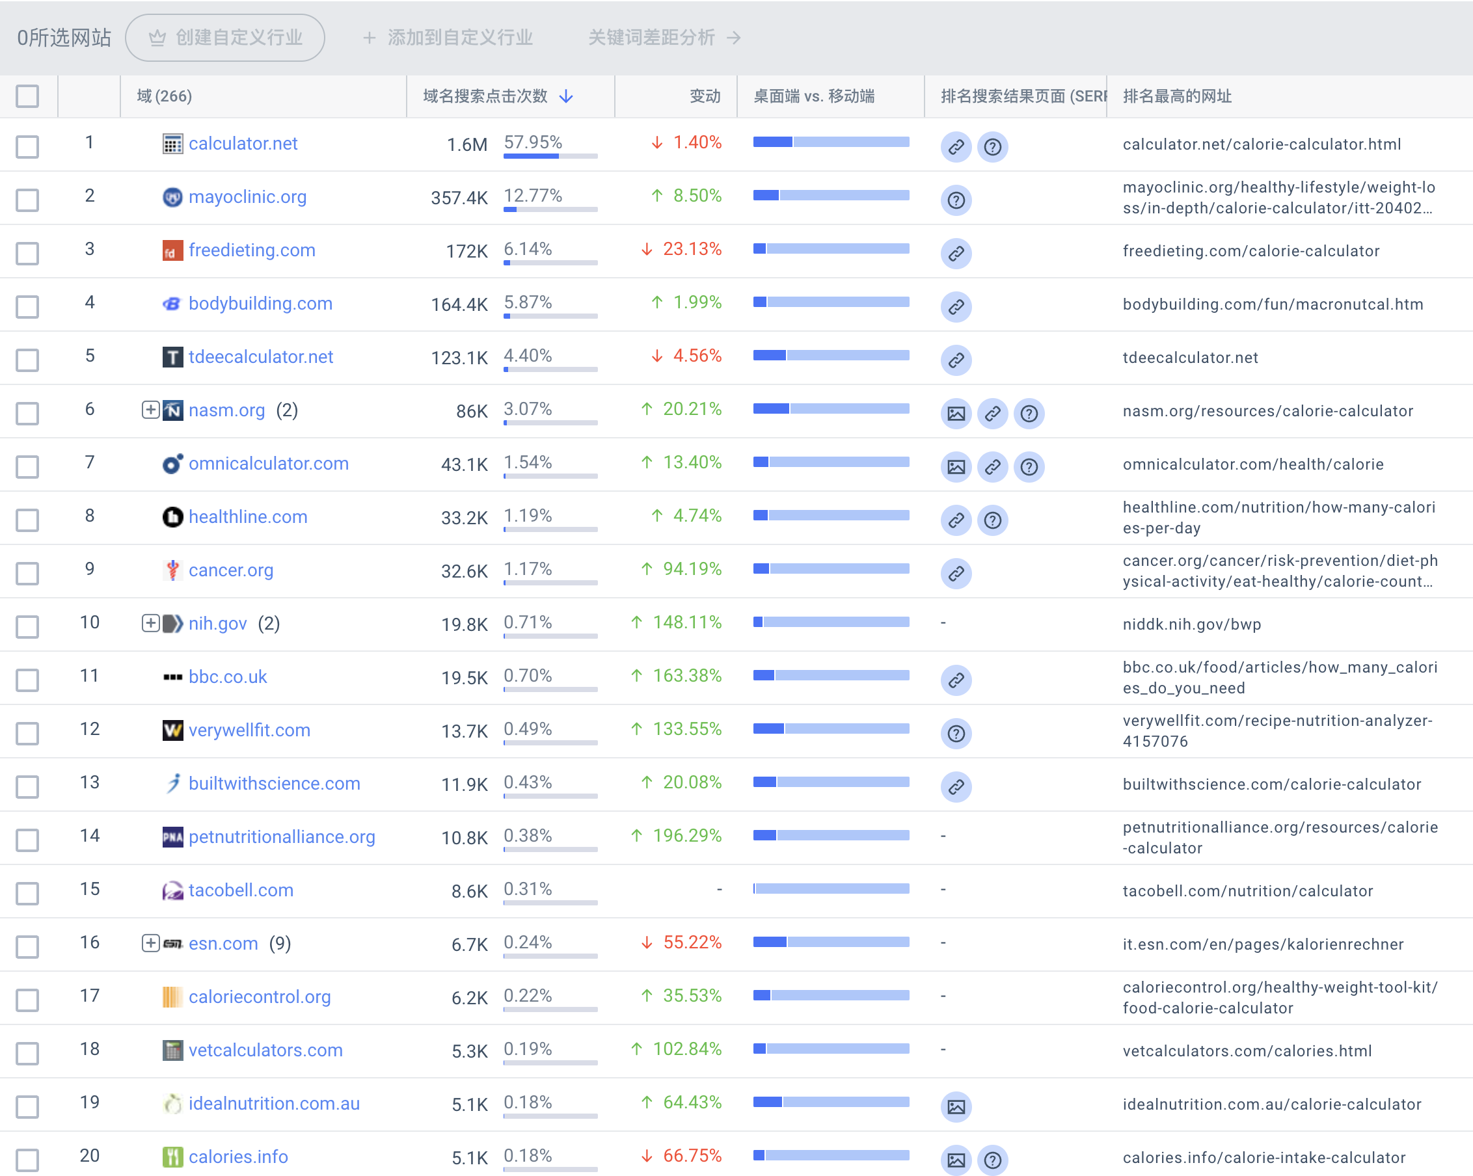Viewport: 1473px width, 1176px height.
Task: Click the image SERP icon for nasm.org
Action: 956,413
